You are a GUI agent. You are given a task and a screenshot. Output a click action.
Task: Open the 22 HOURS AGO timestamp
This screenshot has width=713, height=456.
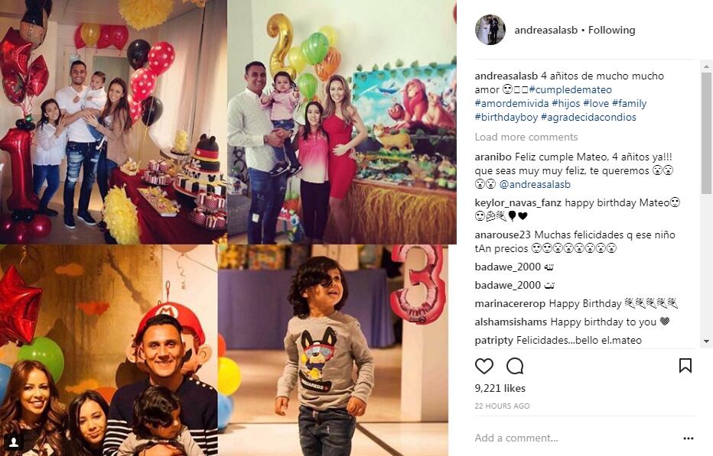click(x=502, y=406)
